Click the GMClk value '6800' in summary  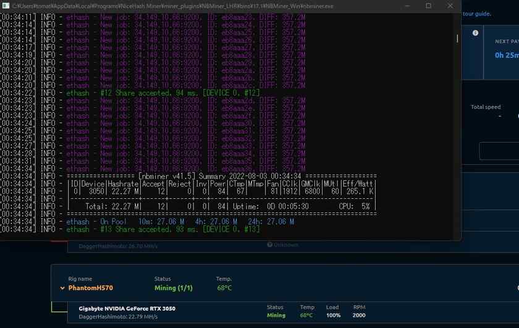coord(312,191)
